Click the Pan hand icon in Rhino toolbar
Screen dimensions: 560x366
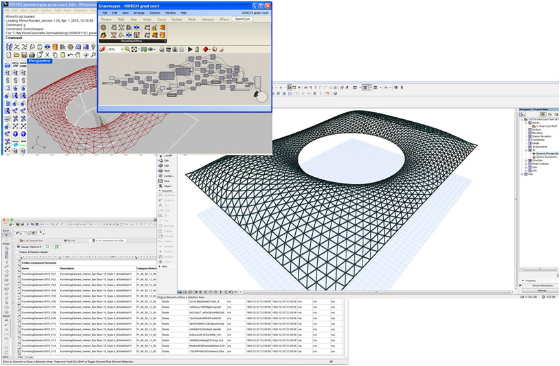click(x=78, y=54)
